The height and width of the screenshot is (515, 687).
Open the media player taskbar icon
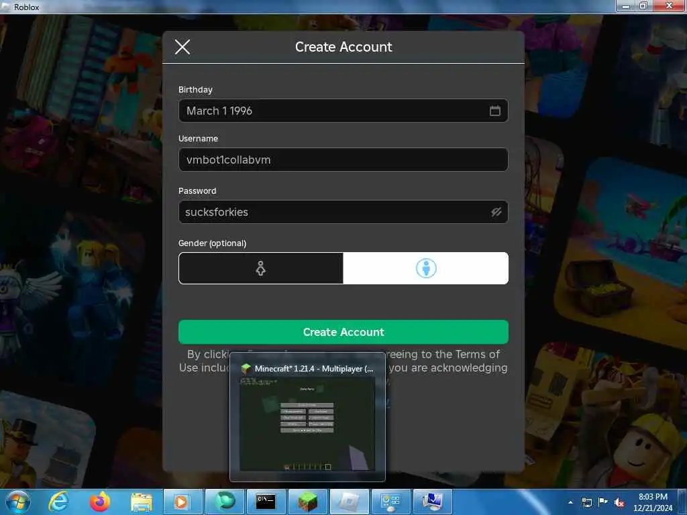click(182, 502)
